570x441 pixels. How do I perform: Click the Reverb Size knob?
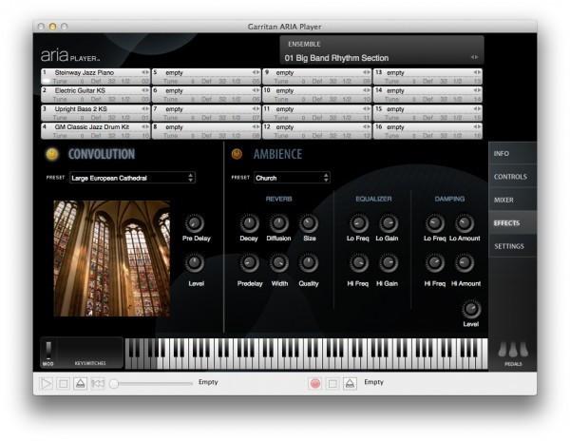click(x=309, y=223)
